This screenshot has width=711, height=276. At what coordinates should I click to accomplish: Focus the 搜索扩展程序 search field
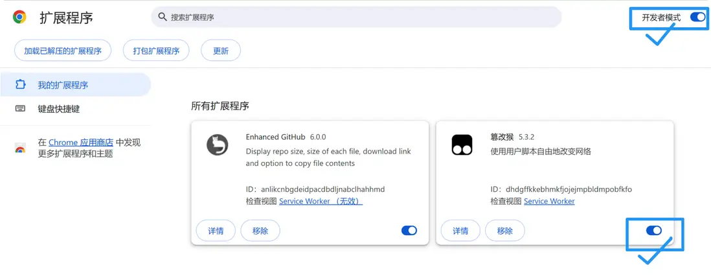356,17
